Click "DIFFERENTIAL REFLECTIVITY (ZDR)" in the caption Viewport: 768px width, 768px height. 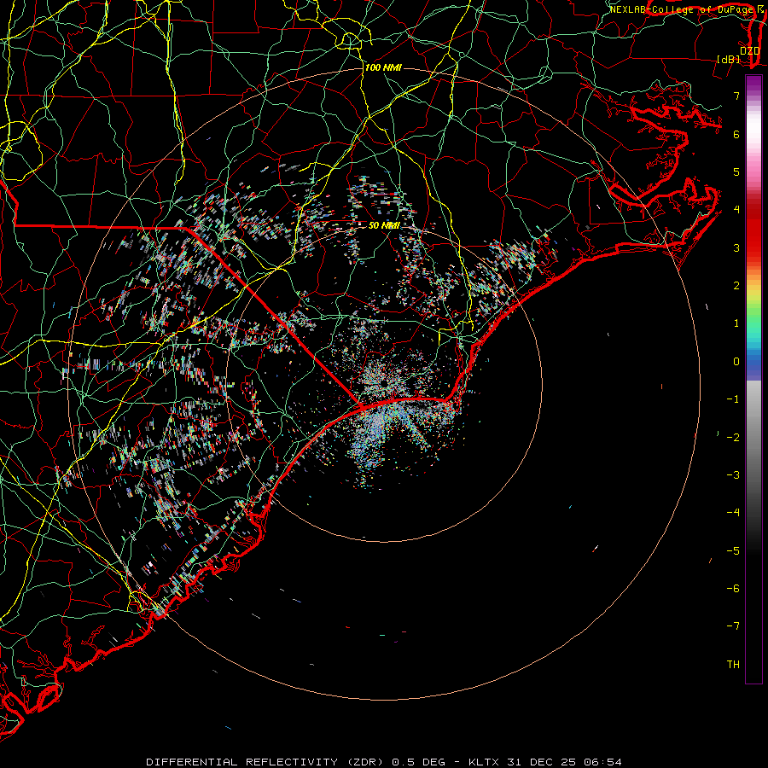tap(266, 762)
